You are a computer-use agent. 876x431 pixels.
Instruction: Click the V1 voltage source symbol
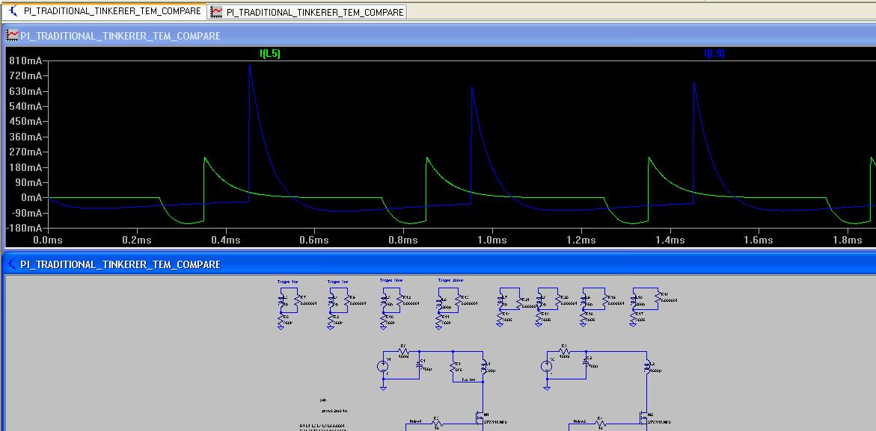383,365
